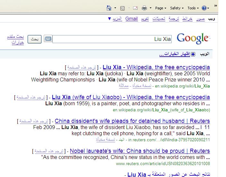Expand toolbar overflow chevron
This screenshot has height=177, width=226.
tap(215, 5)
